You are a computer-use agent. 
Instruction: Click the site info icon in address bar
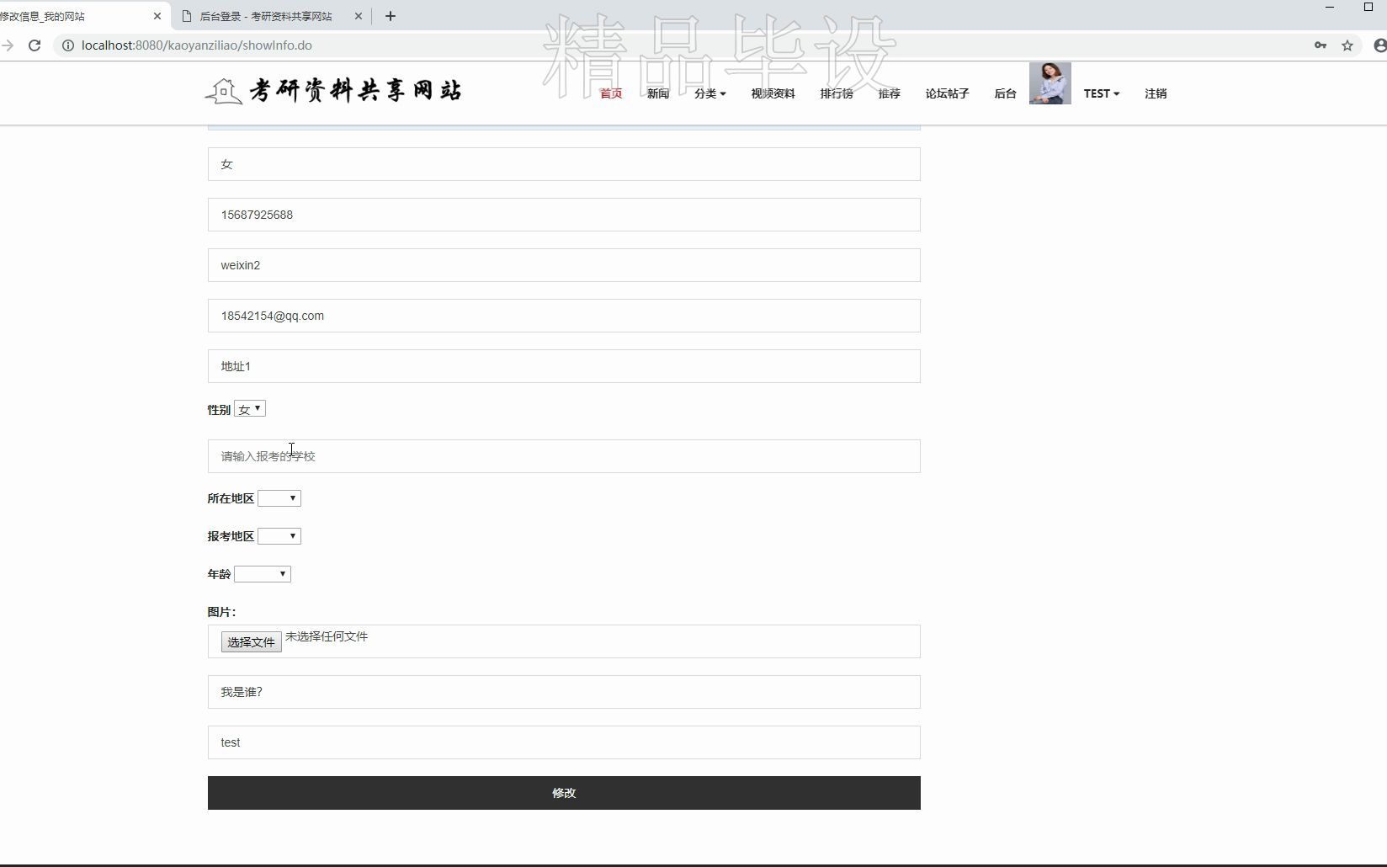(67, 45)
